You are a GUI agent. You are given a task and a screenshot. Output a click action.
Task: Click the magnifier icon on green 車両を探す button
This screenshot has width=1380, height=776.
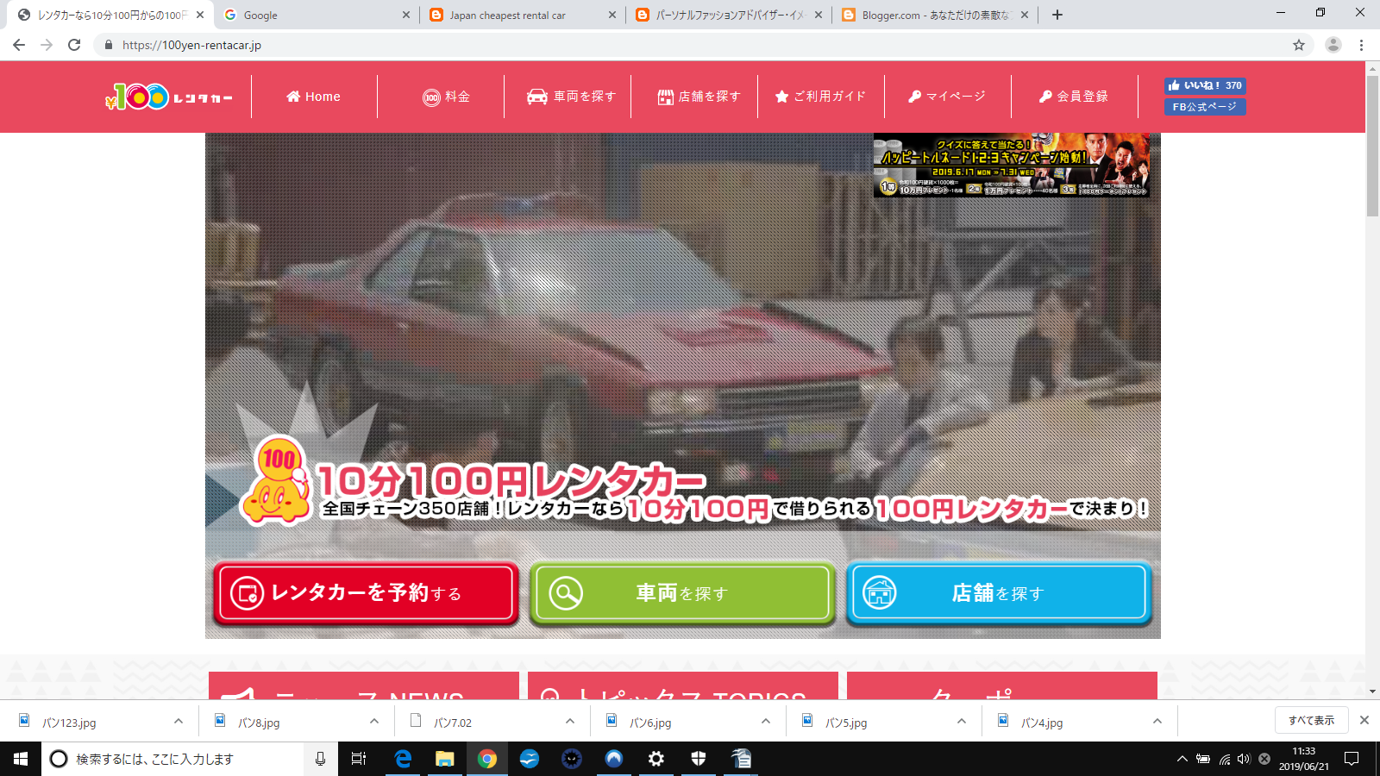(x=566, y=592)
